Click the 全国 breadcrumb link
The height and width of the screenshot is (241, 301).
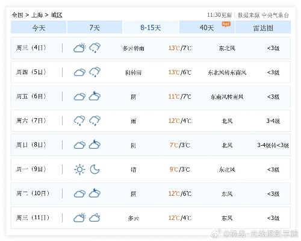point(17,15)
